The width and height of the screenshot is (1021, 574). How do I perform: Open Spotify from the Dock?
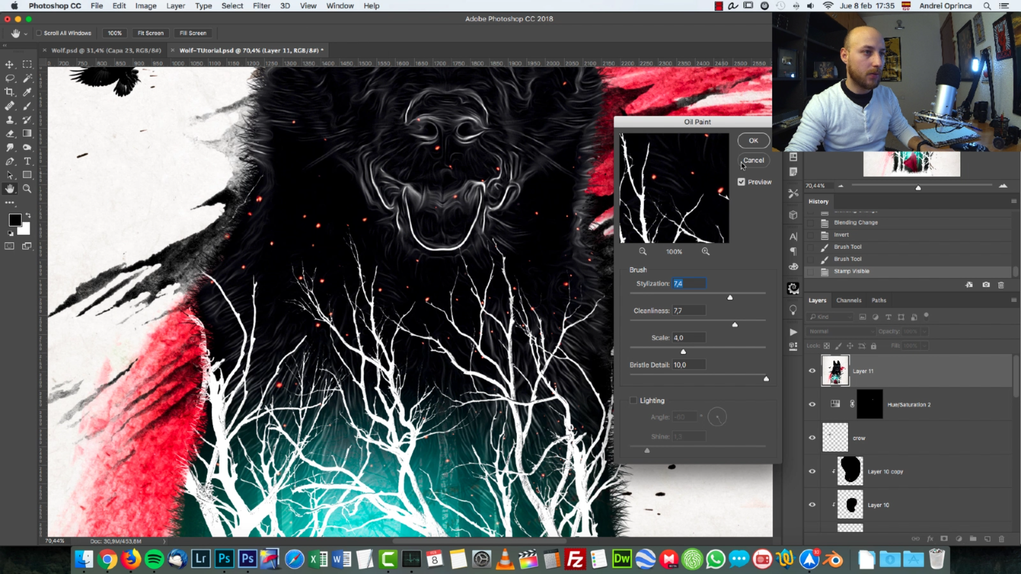pyautogui.click(x=154, y=559)
